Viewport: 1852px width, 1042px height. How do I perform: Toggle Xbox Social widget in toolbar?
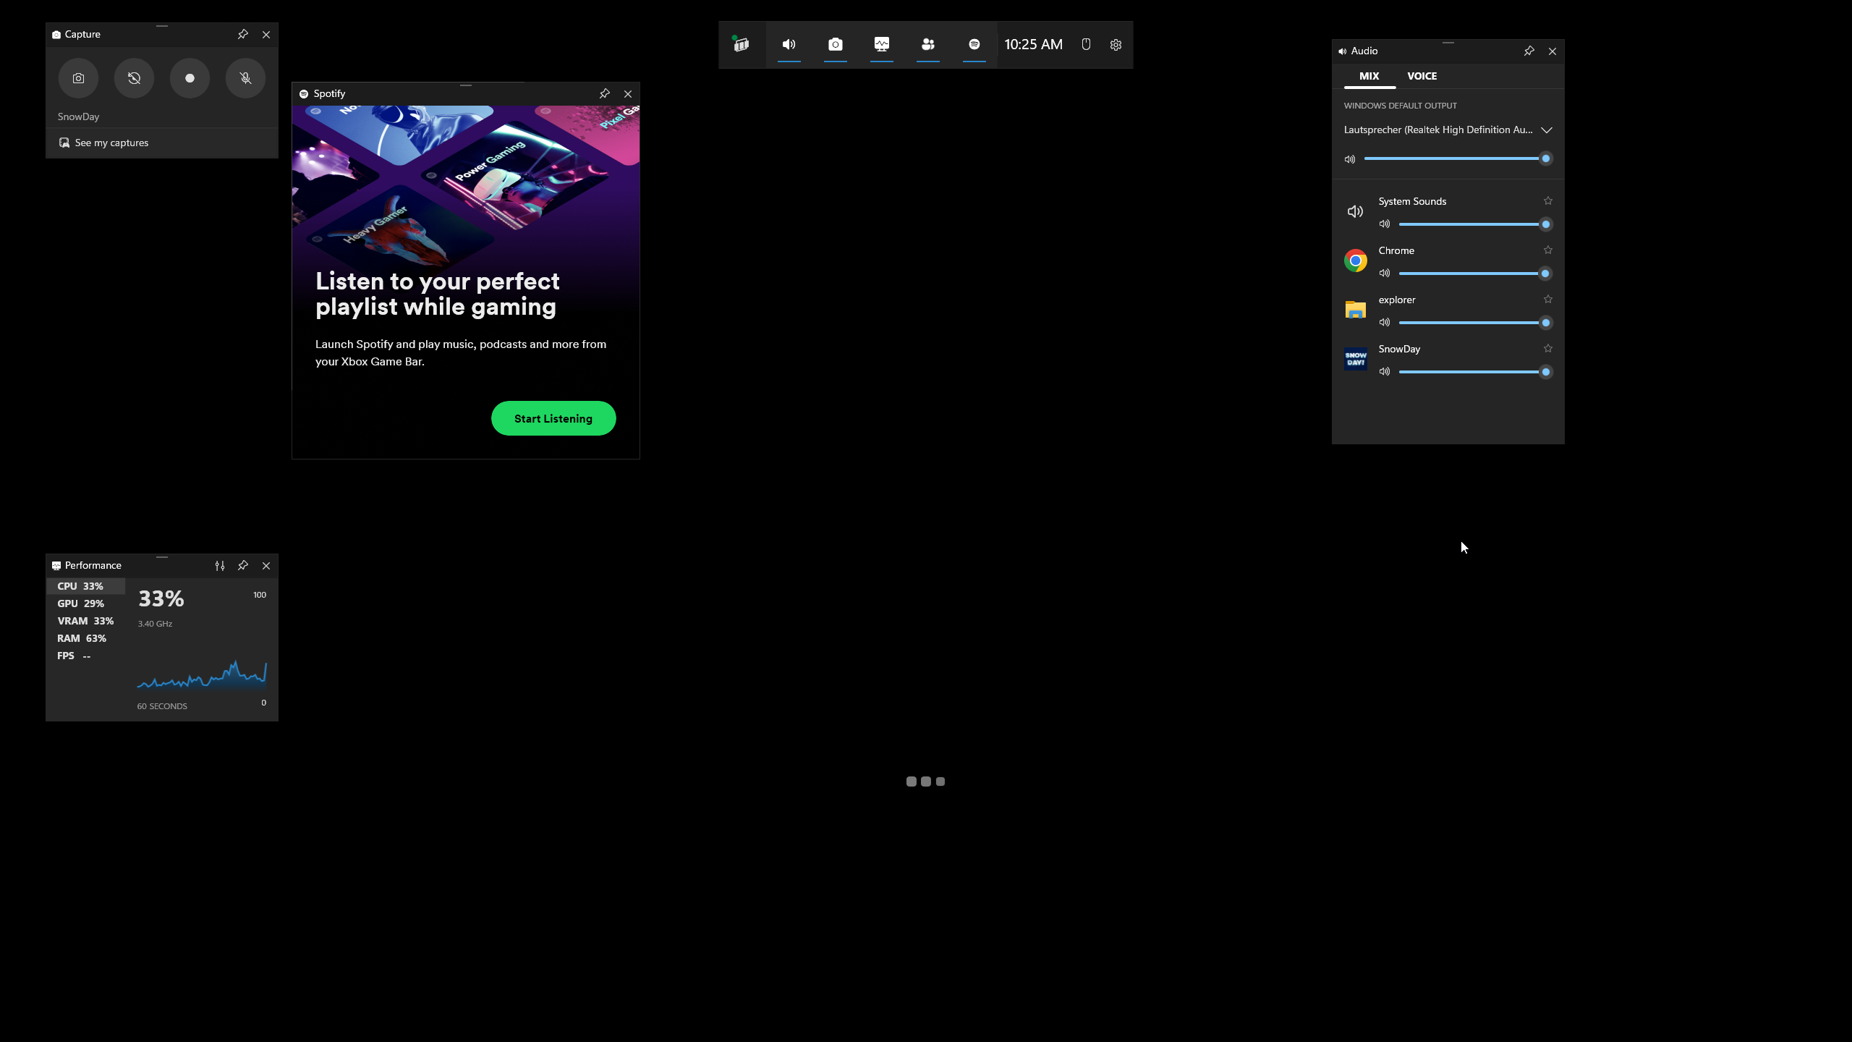coord(927,44)
